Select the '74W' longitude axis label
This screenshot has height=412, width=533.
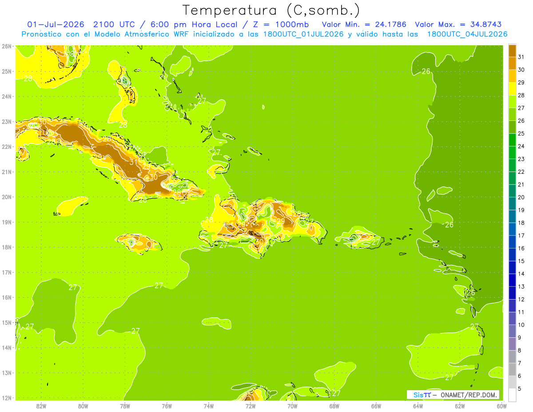coord(208,406)
